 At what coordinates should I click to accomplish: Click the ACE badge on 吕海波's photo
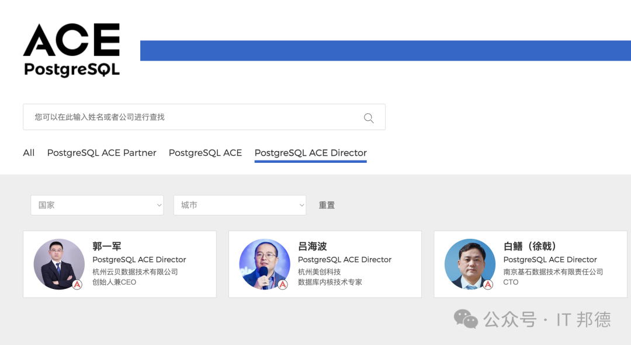(x=283, y=285)
